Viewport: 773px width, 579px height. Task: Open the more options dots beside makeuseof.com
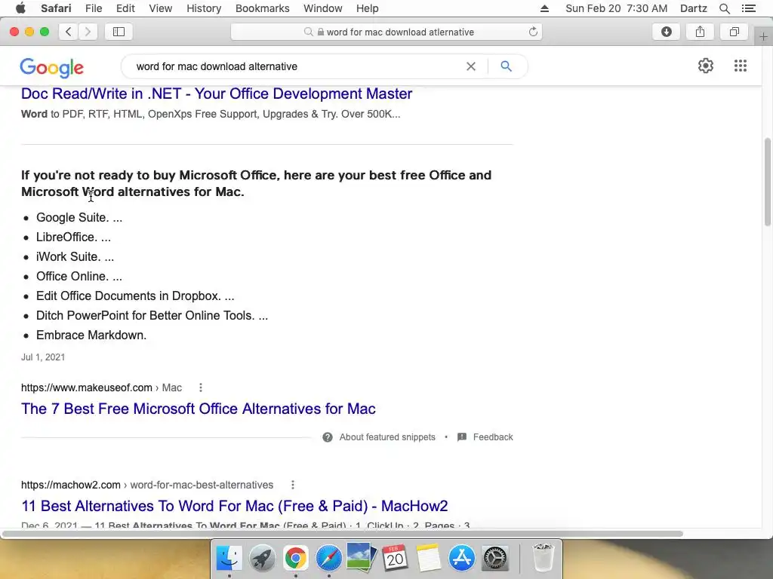(x=201, y=388)
